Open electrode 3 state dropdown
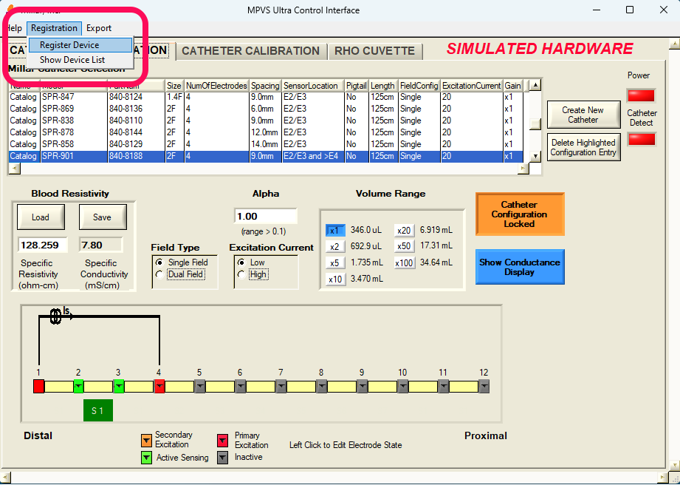Viewport: 680px width, 485px height. (x=119, y=387)
